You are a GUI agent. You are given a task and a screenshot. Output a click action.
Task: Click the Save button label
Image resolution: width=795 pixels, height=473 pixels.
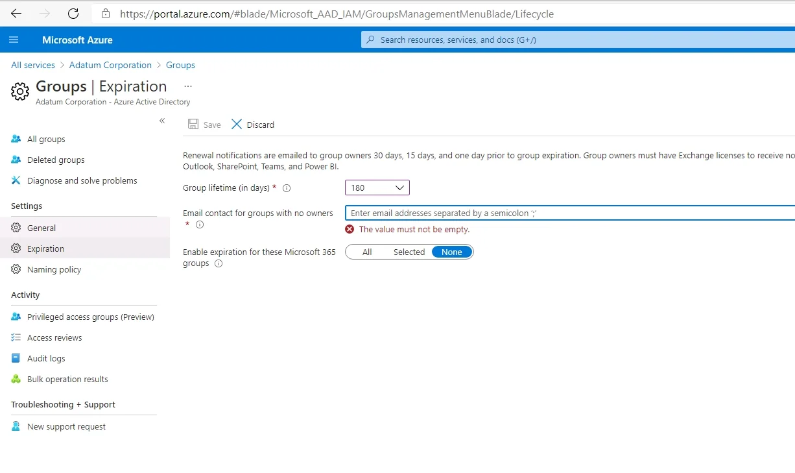pos(212,125)
